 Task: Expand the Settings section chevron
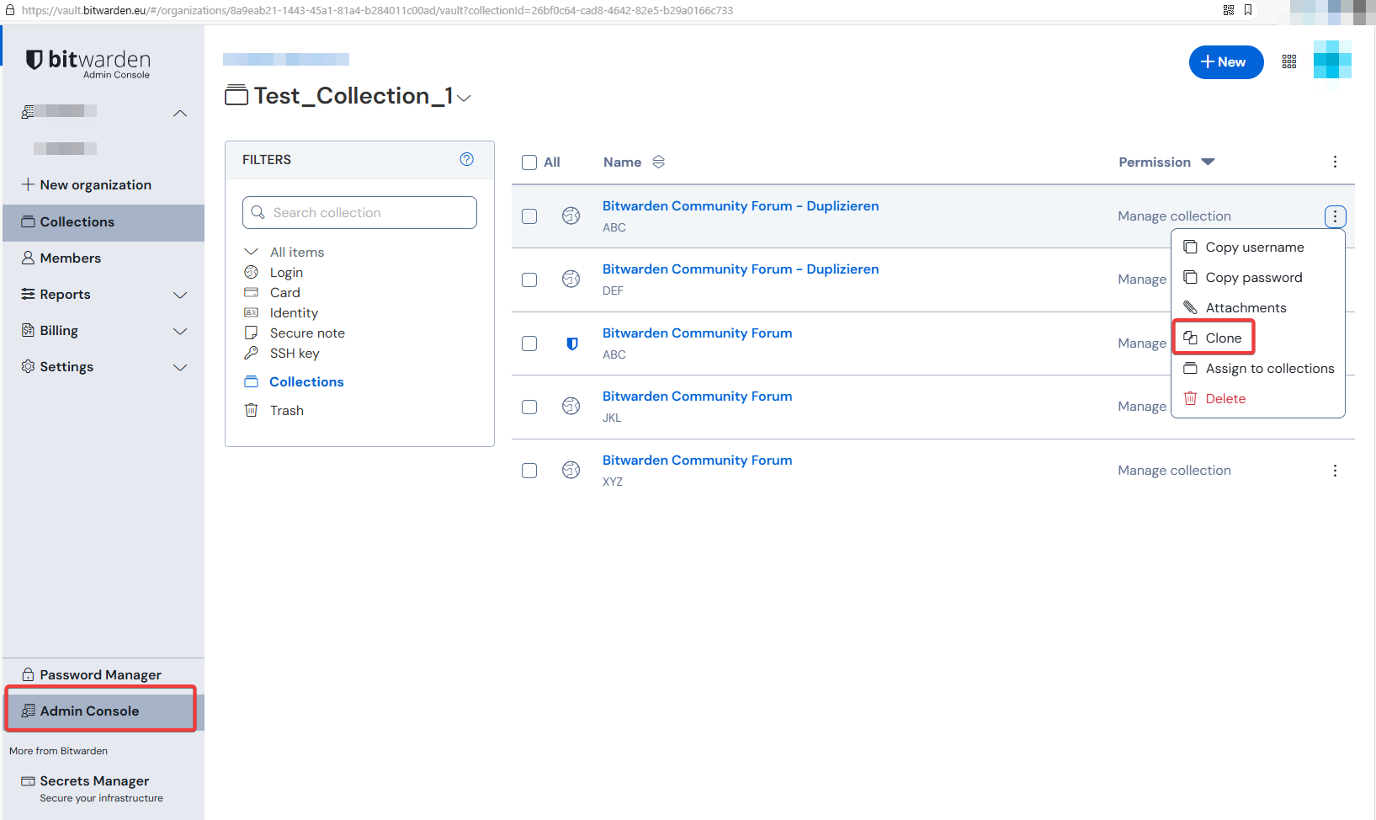[x=180, y=367]
